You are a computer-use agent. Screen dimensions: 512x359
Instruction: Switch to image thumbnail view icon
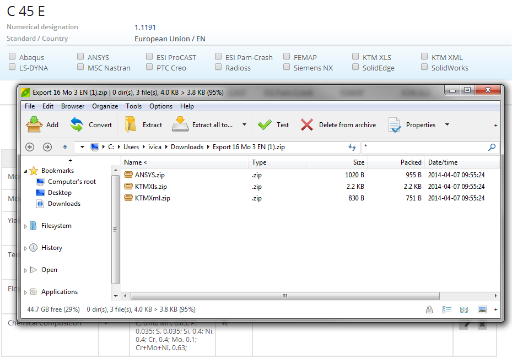(482, 309)
